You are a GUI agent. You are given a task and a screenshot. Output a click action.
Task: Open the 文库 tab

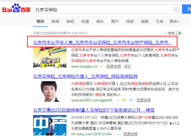160,21
